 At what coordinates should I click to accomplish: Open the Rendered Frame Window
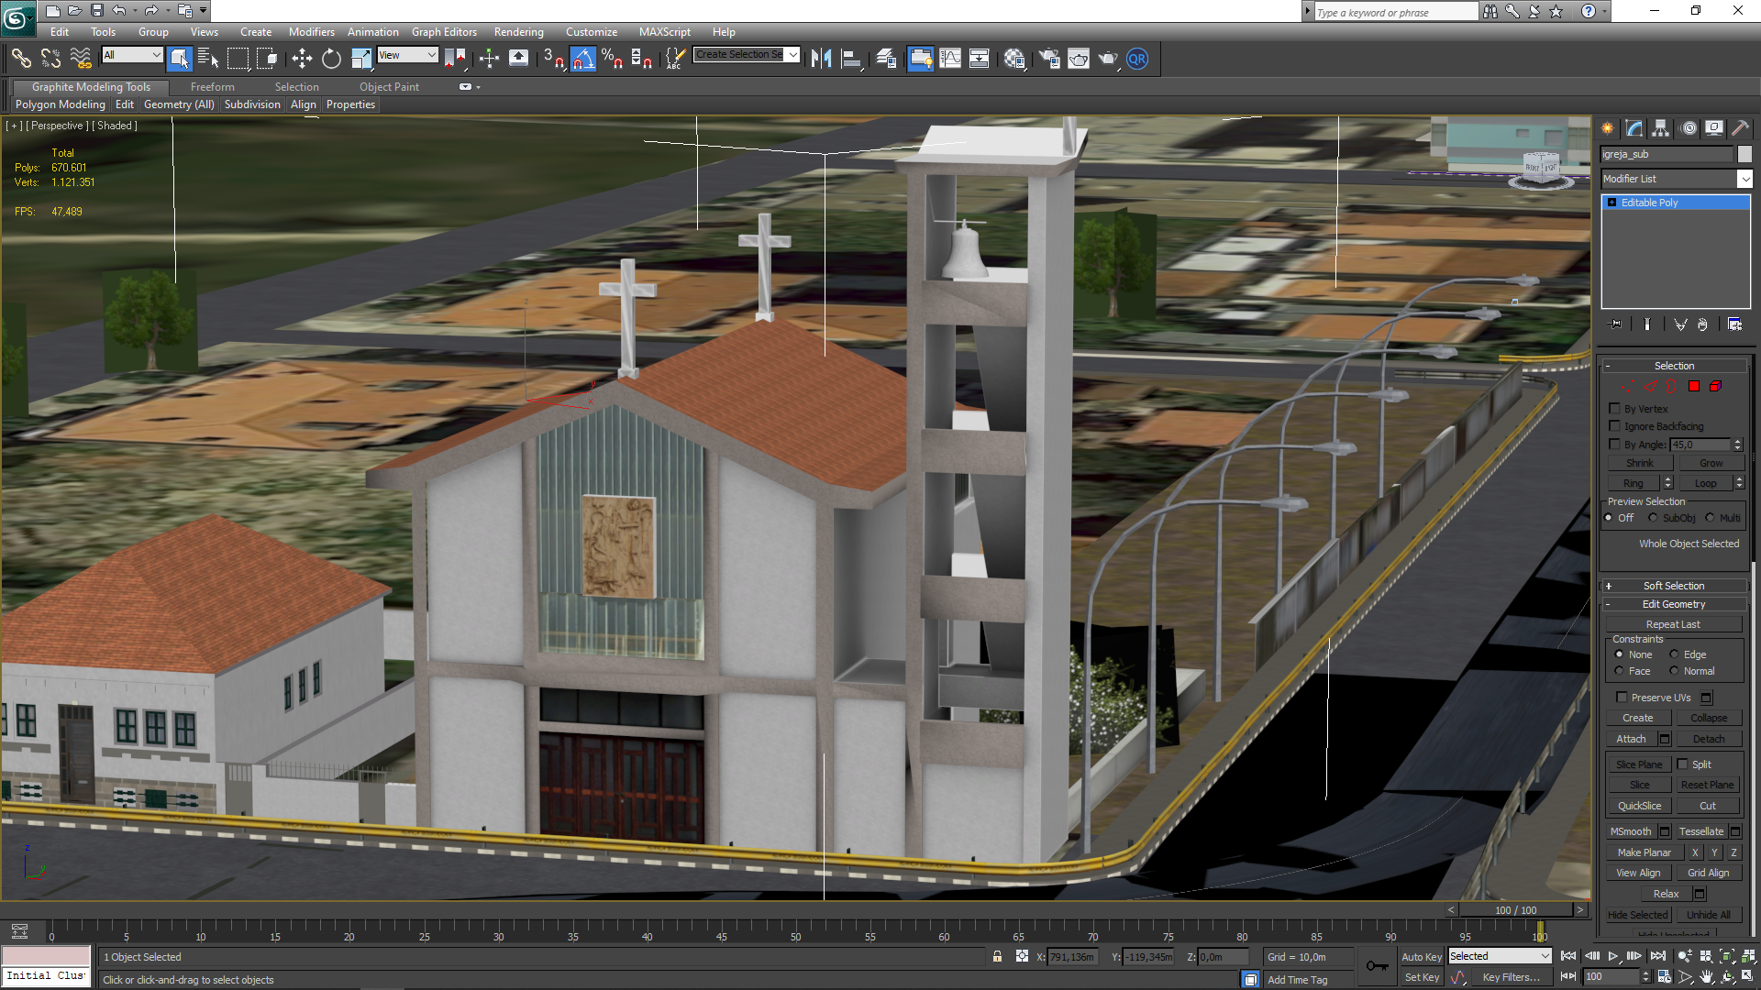[1079, 59]
